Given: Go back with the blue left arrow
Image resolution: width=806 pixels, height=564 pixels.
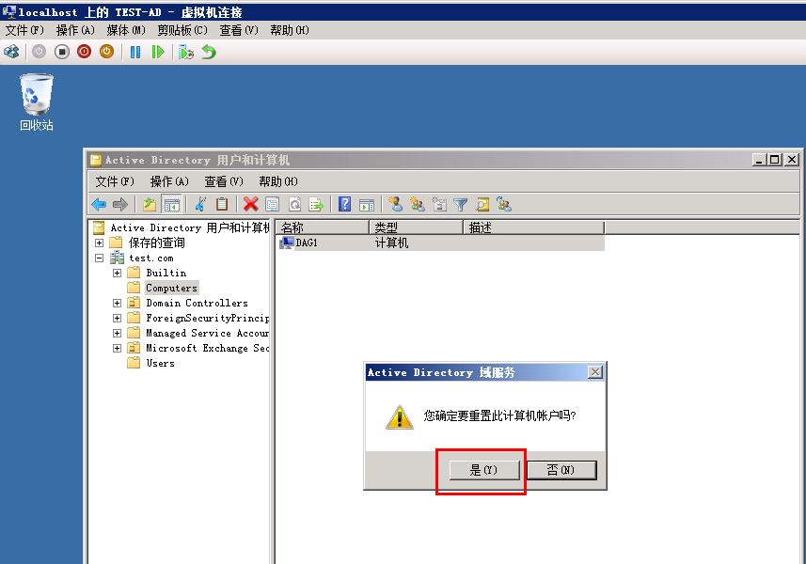Looking at the screenshot, I should tap(99, 204).
